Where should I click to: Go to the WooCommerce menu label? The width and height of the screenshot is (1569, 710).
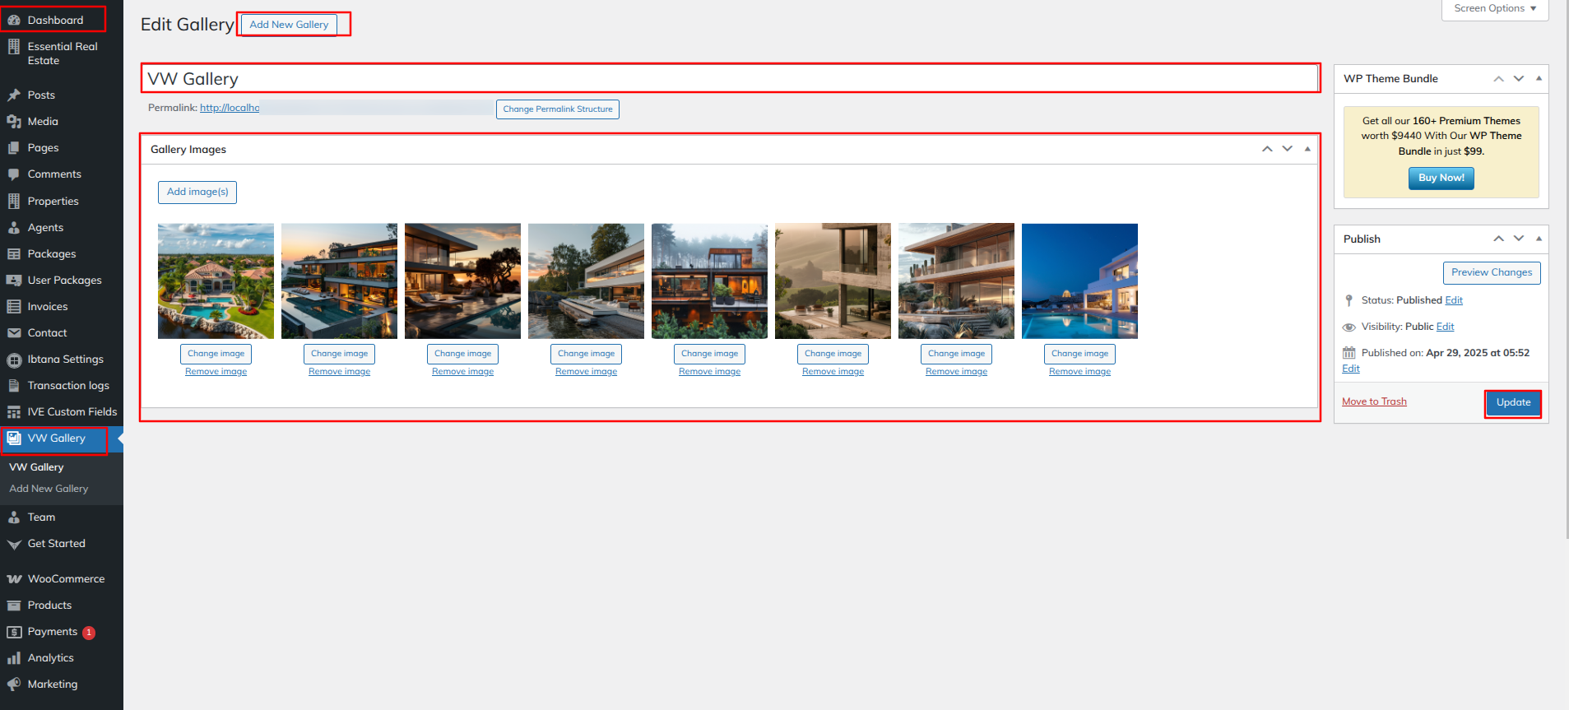67,579
